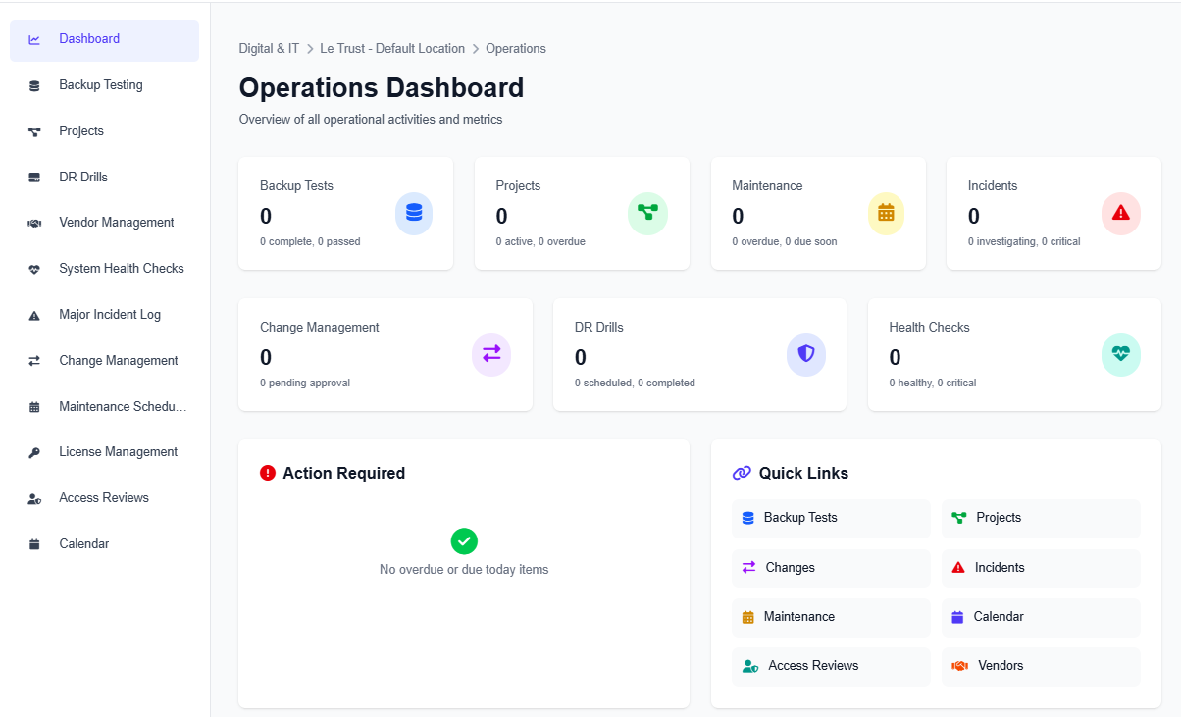Image resolution: width=1181 pixels, height=717 pixels.
Task: Select the DR Drills shield icon
Action: [x=806, y=354]
